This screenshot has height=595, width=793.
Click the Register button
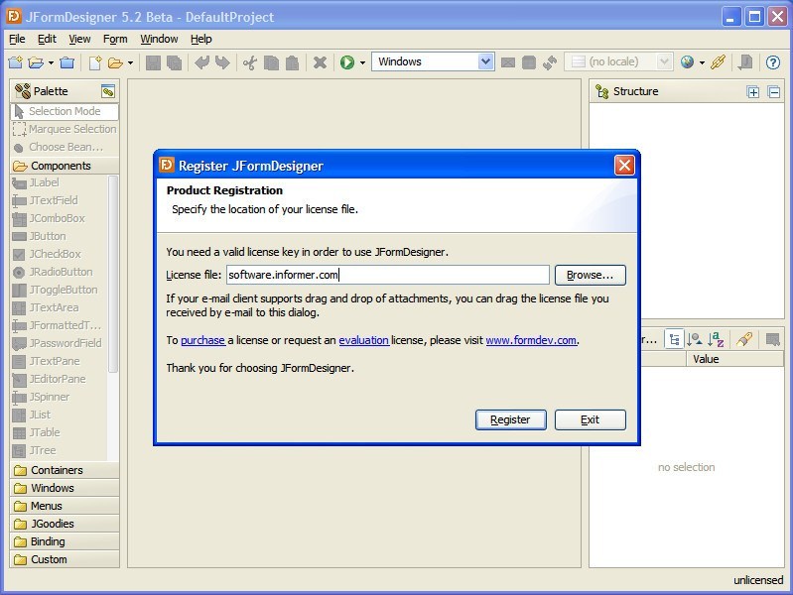(511, 419)
